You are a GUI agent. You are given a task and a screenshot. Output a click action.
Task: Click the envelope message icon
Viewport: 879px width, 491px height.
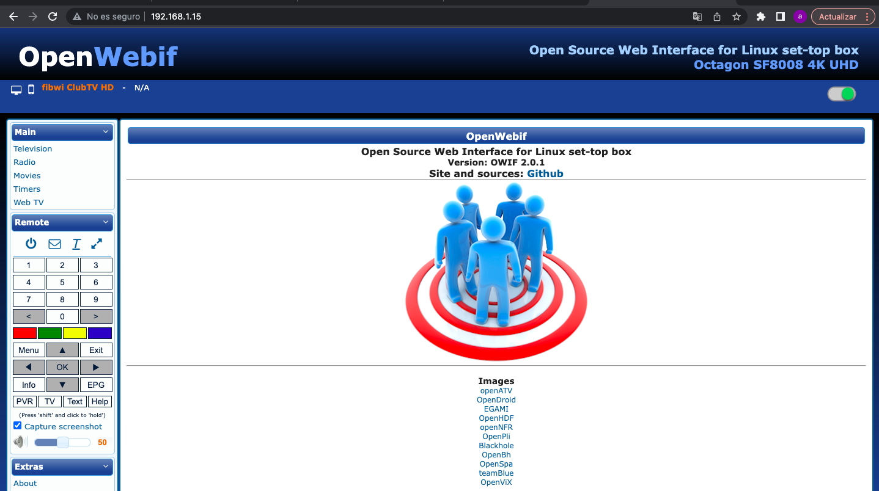[x=54, y=244]
